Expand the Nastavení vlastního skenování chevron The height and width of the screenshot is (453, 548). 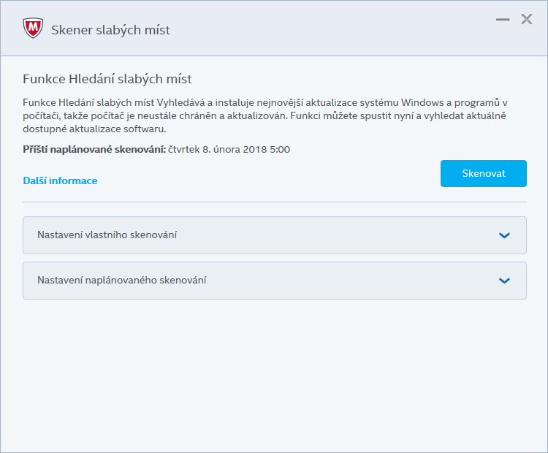(x=504, y=235)
